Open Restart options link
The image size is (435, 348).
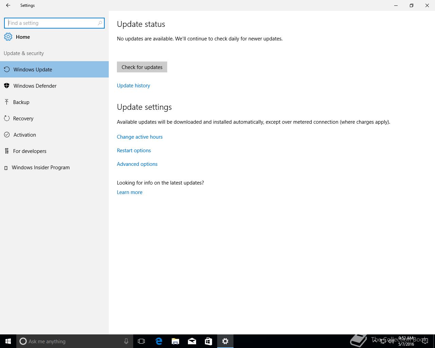pos(134,151)
